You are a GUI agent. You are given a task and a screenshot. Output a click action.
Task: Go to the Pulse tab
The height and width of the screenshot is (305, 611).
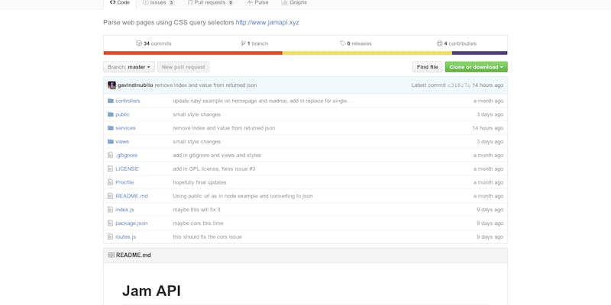coord(257,3)
